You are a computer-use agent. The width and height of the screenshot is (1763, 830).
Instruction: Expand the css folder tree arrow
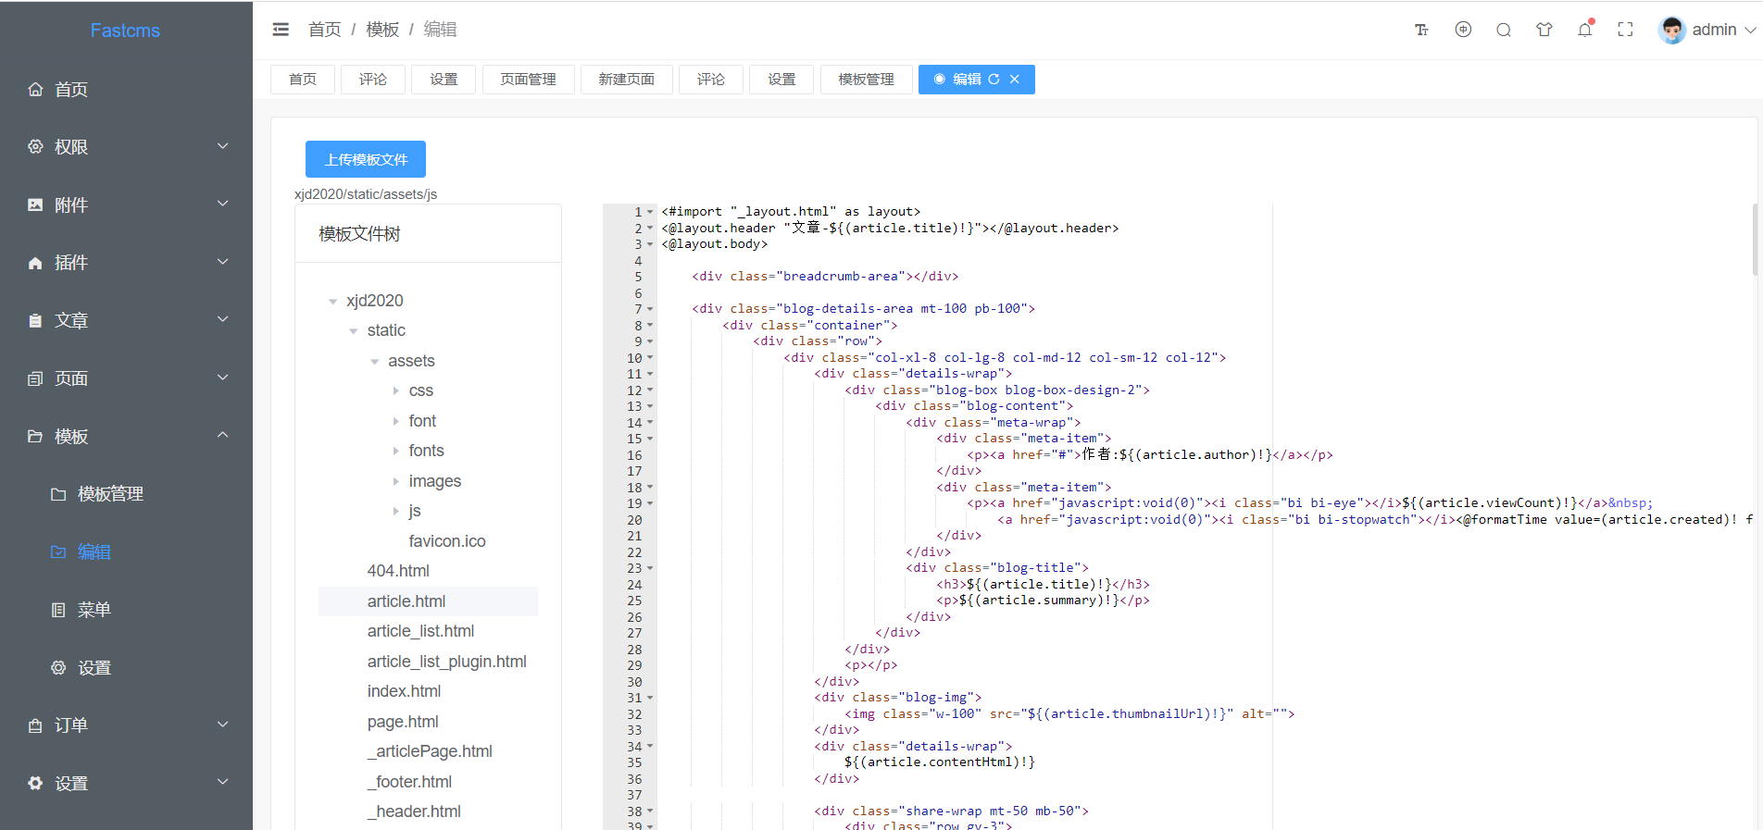(395, 391)
